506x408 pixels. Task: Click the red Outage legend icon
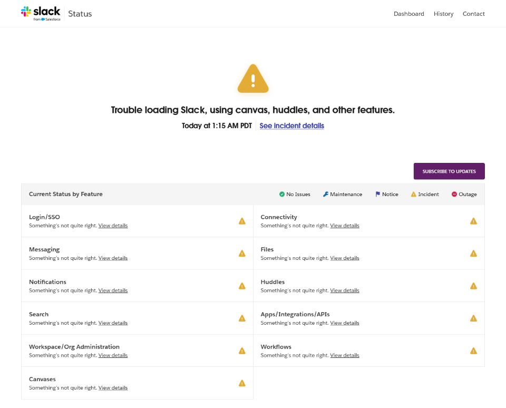point(454,195)
